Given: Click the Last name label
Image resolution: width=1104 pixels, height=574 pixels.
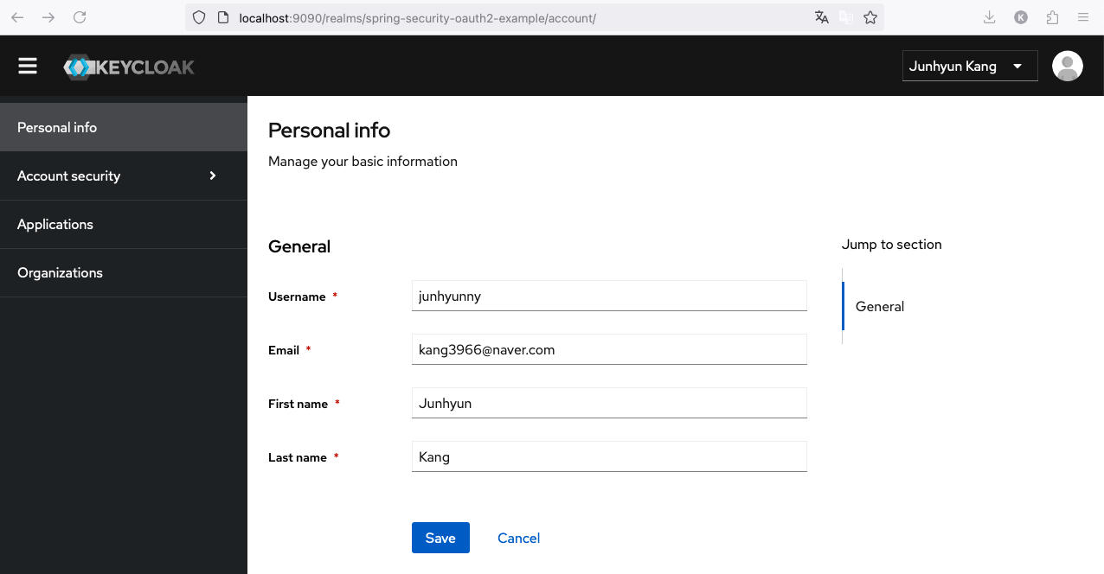Looking at the screenshot, I should tap(298, 457).
